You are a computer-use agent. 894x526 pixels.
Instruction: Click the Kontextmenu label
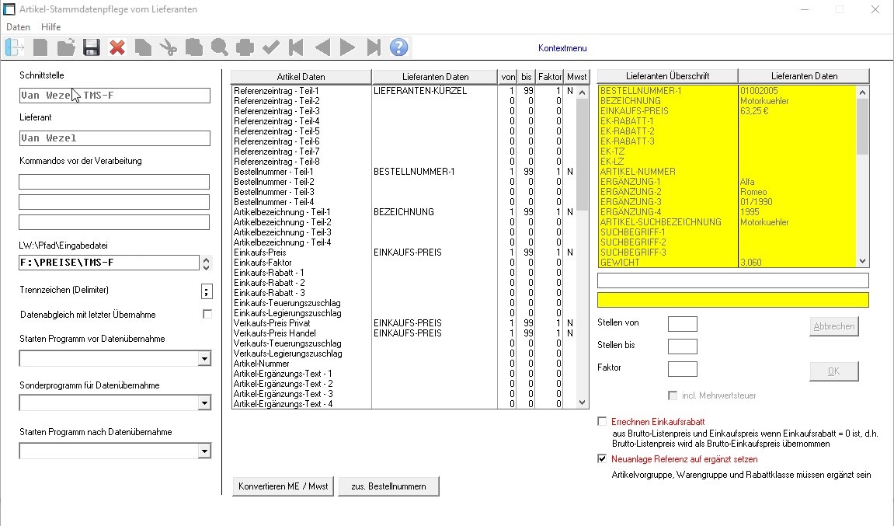click(x=562, y=48)
